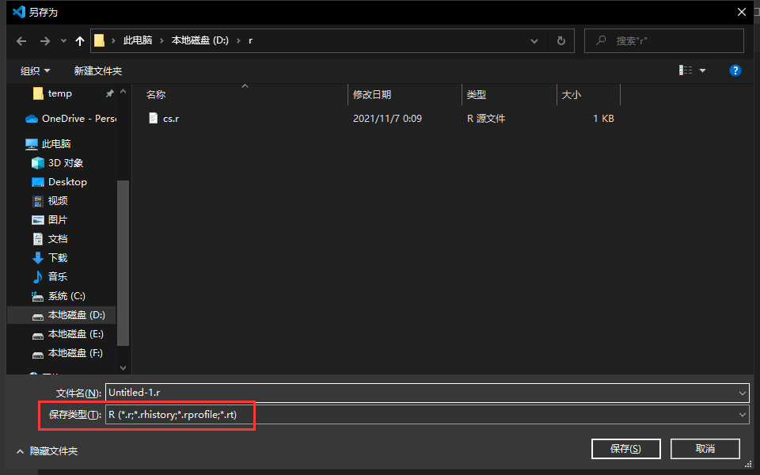The image size is (760, 475).
Task: Click the folder icon in the address bar
Action: 101,40
